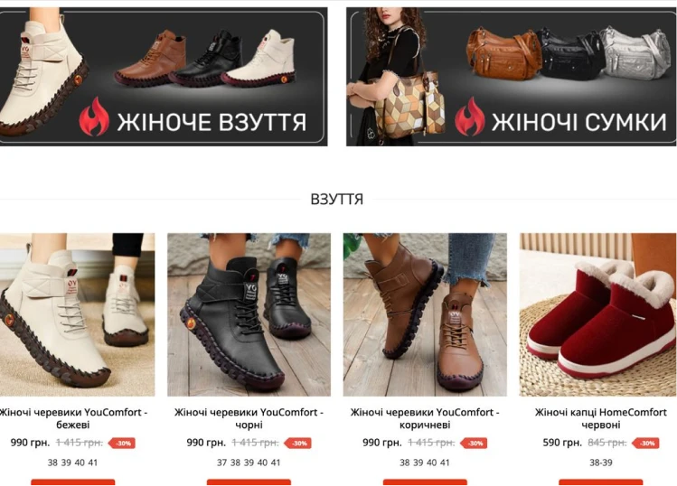Select size 41 for brown boots
Image resolution: width=677 pixels, height=486 pixels.
tap(445, 463)
